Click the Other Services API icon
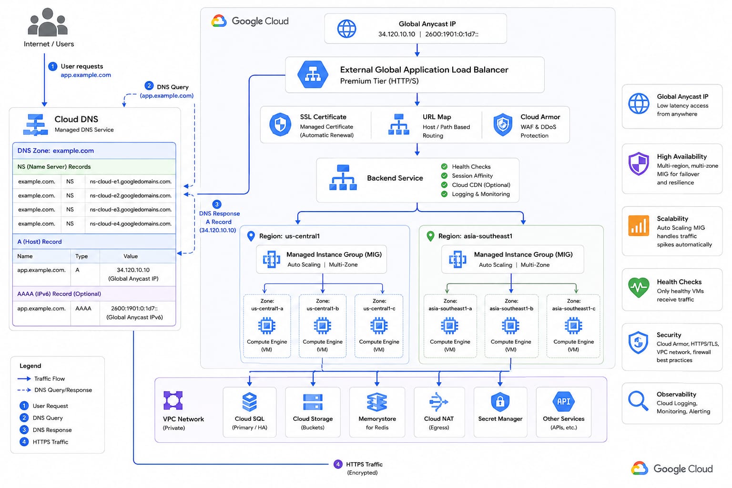Viewport: 732px width, 488px height. click(x=564, y=402)
